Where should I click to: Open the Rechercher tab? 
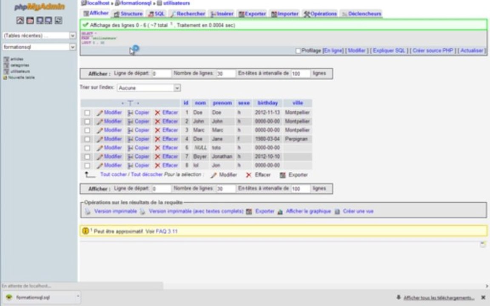(x=188, y=14)
